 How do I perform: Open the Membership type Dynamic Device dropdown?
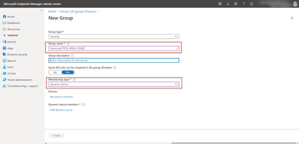pyautogui.click(x=114, y=84)
